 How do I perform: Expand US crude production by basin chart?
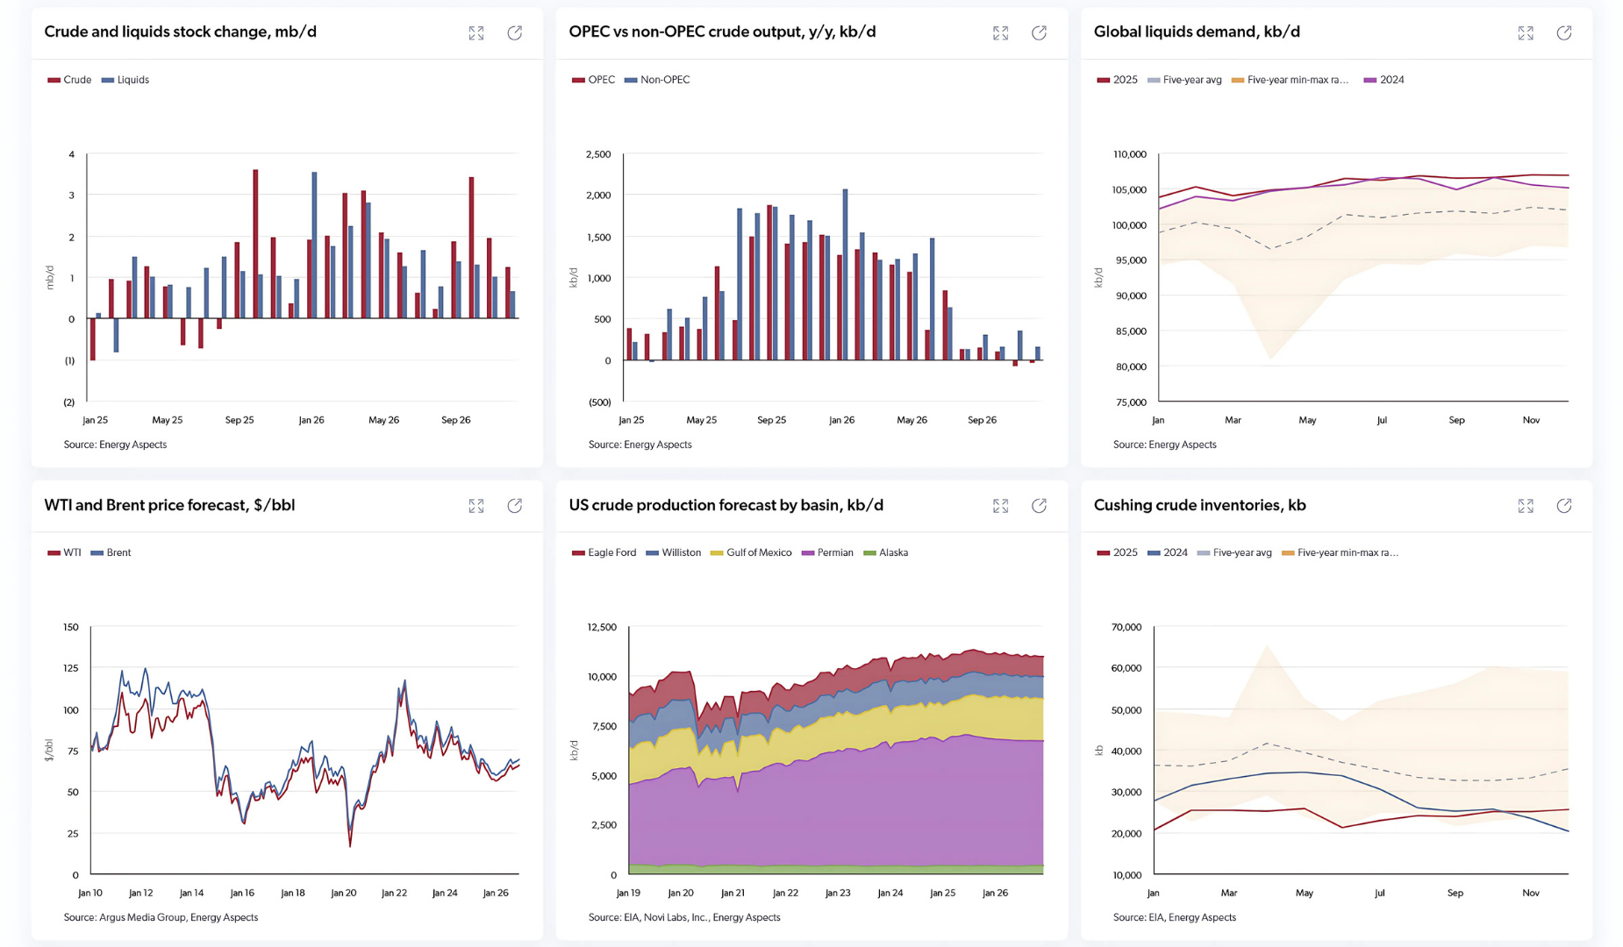(1000, 506)
